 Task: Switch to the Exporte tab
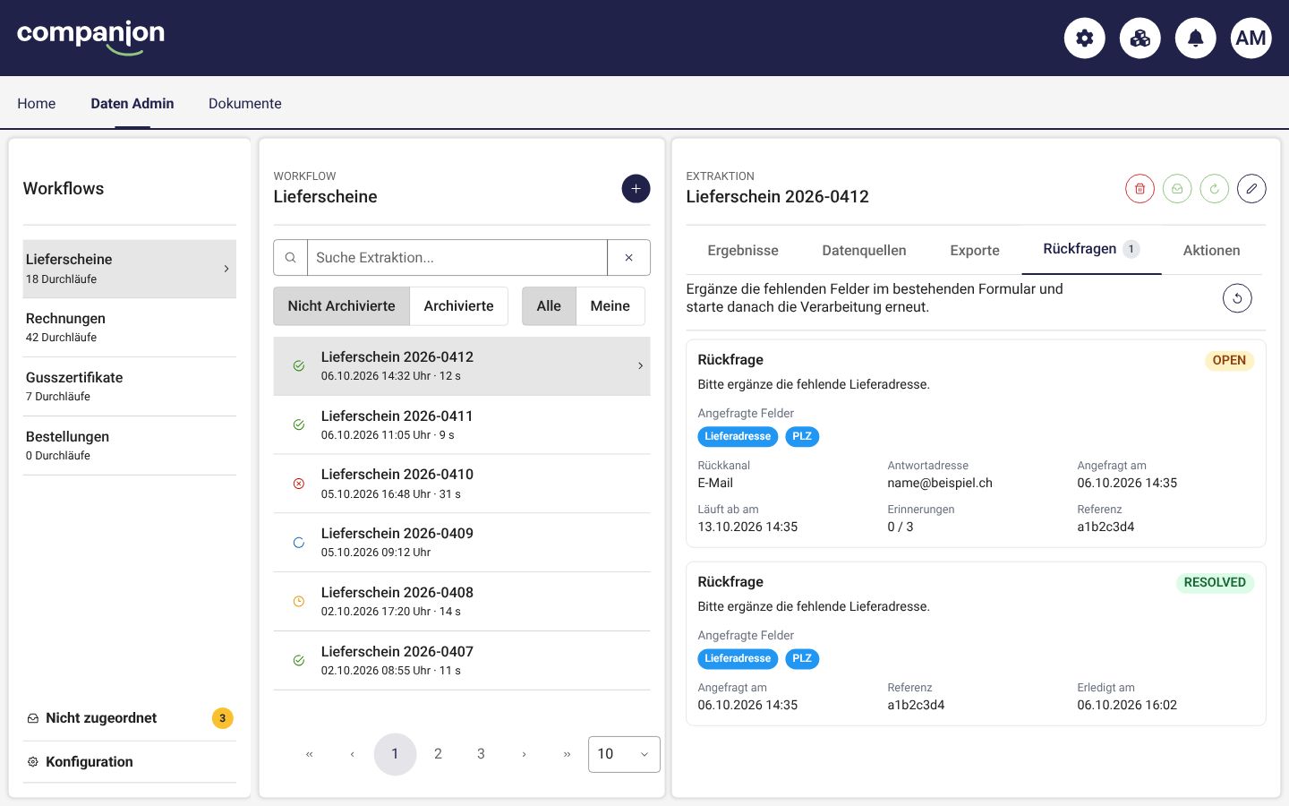[975, 251]
